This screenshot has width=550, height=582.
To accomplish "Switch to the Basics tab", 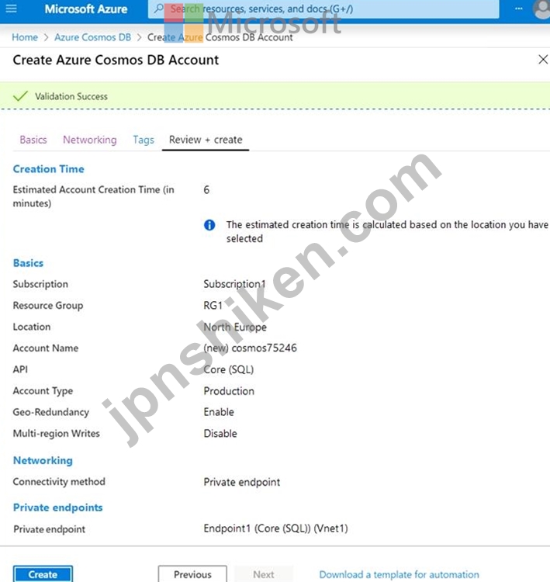I will [x=33, y=140].
